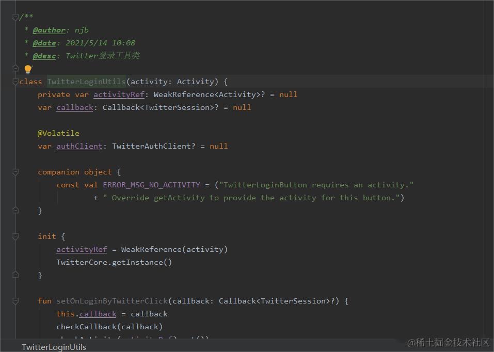This screenshot has height=352, width=494.
Task: Click the "TwitterLoginButton requires an activity." string
Action: click(316, 185)
